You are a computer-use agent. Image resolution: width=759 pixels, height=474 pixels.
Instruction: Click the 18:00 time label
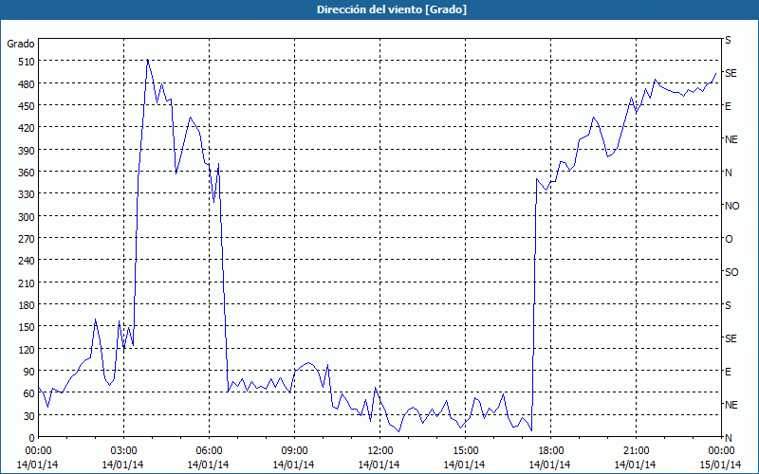pyautogui.click(x=551, y=451)
